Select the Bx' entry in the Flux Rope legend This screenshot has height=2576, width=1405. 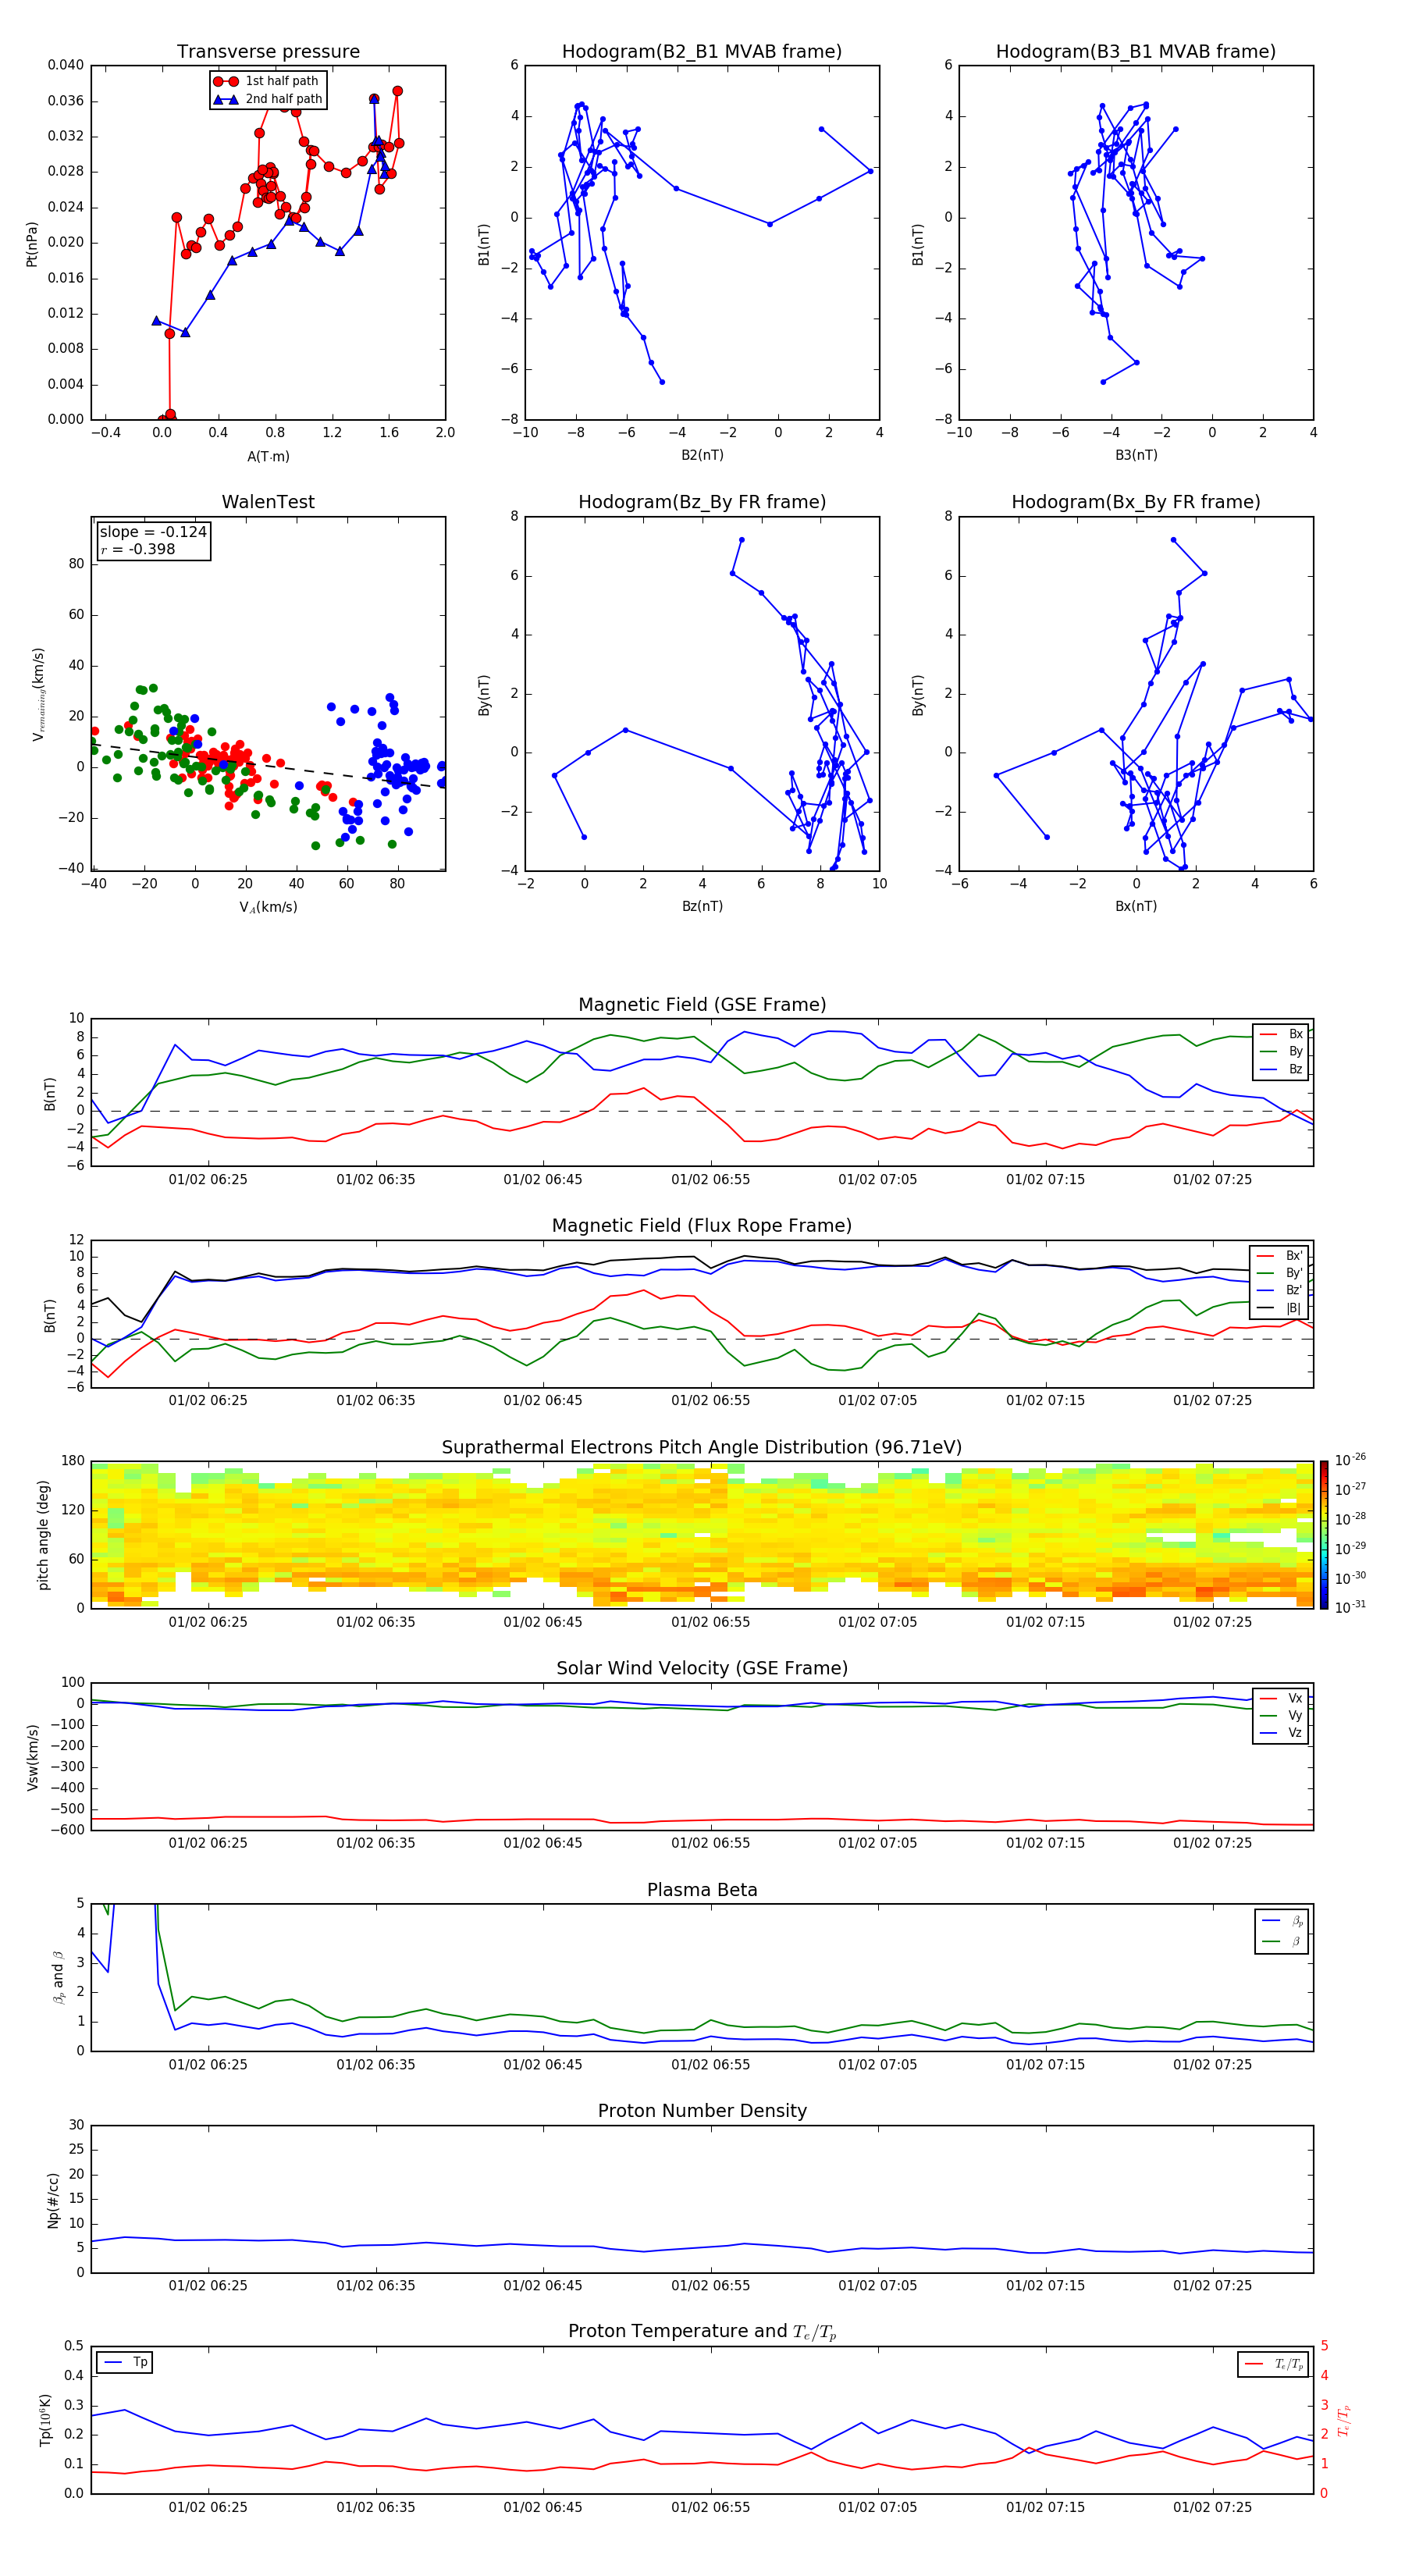(x=1279, y=1256)
